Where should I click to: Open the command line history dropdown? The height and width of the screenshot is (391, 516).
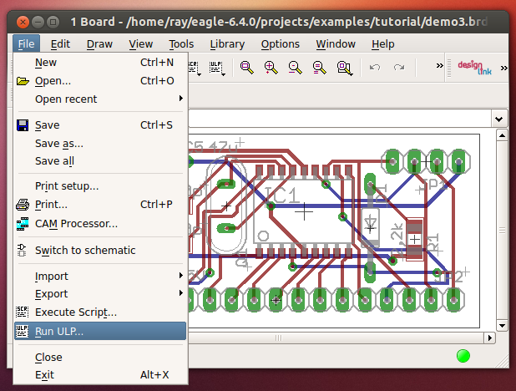click(x=499, y=119)
